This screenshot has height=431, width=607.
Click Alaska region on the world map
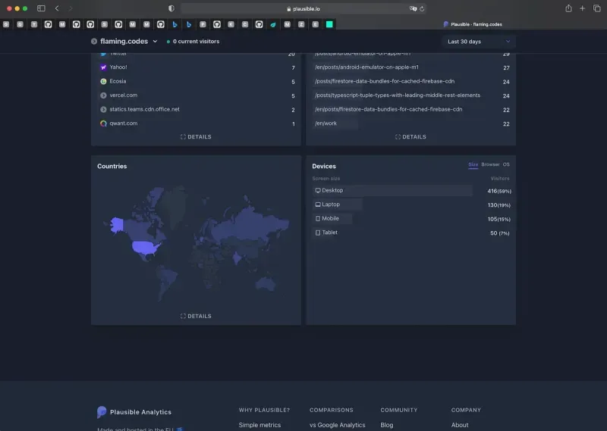[x=117, y=224]
